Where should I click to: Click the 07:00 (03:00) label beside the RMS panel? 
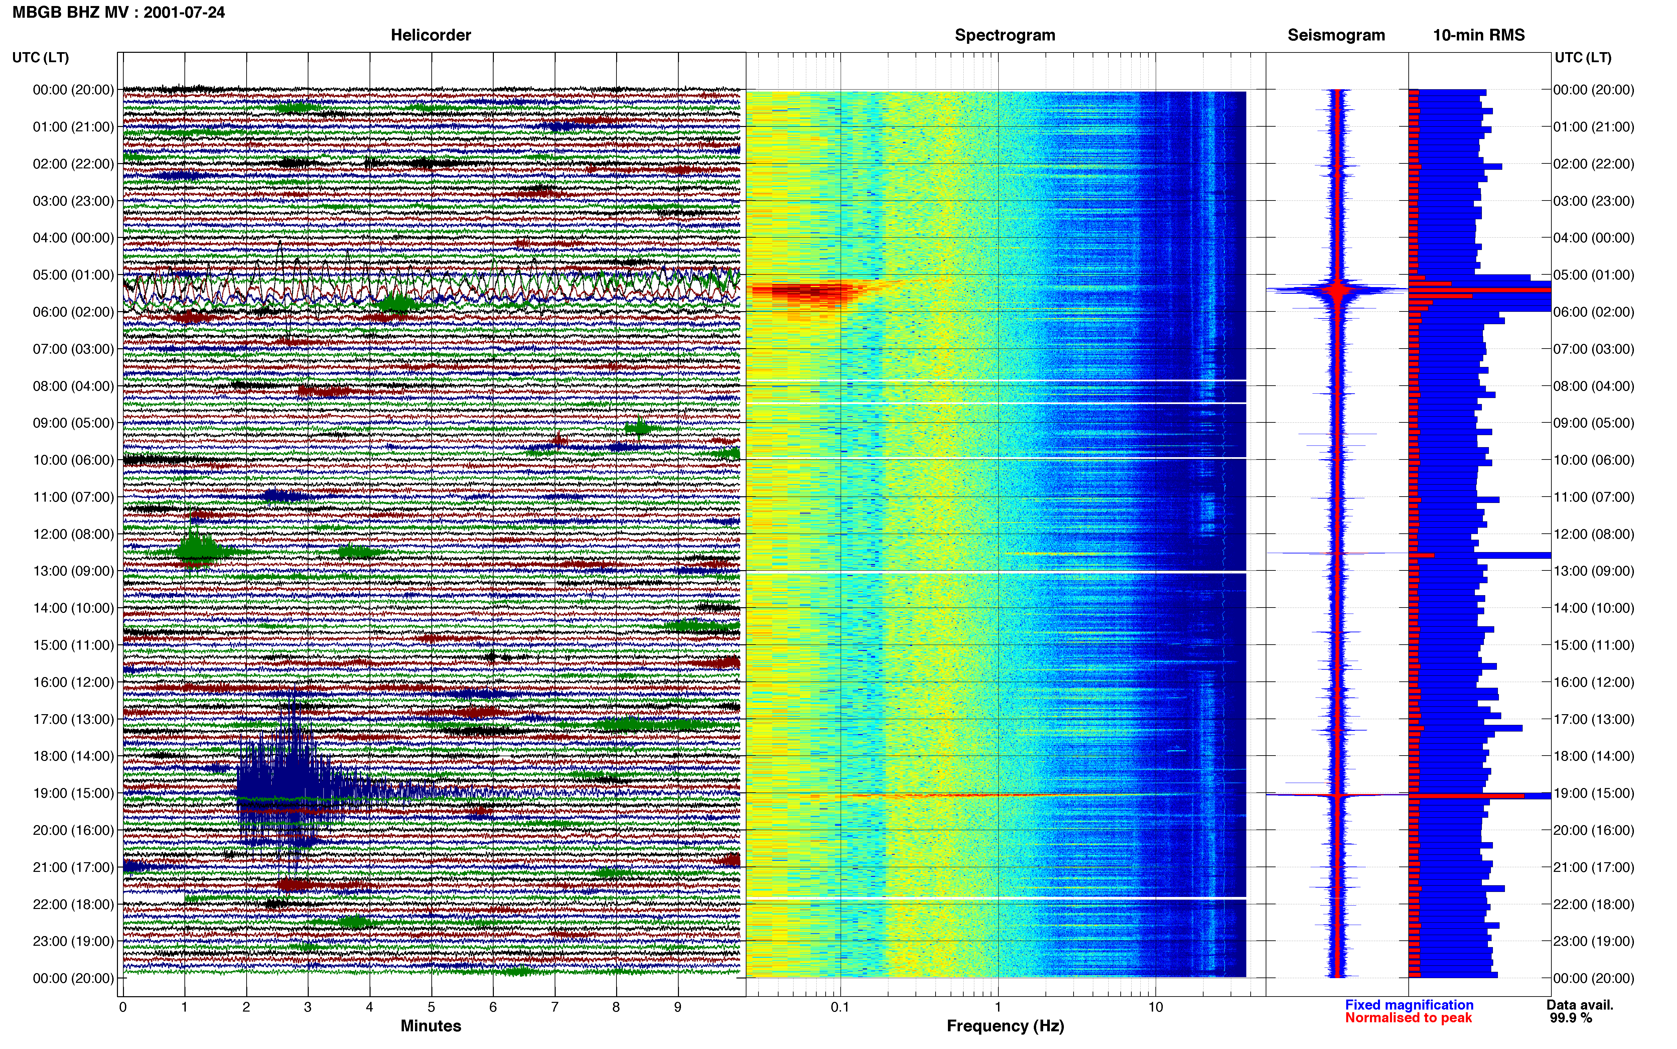coord(1594,349)
